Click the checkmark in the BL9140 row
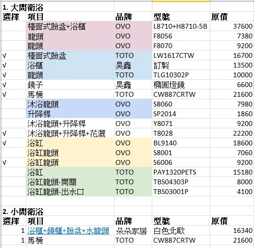Image resolution: width=254 pixels, height=248 pixels. (4, 143)
